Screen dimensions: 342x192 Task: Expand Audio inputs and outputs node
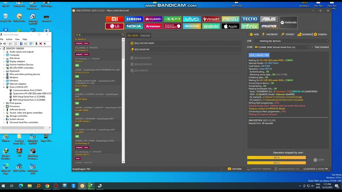[x=4, y=52]
